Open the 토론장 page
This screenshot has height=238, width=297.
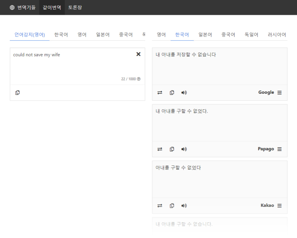[75, 7]
